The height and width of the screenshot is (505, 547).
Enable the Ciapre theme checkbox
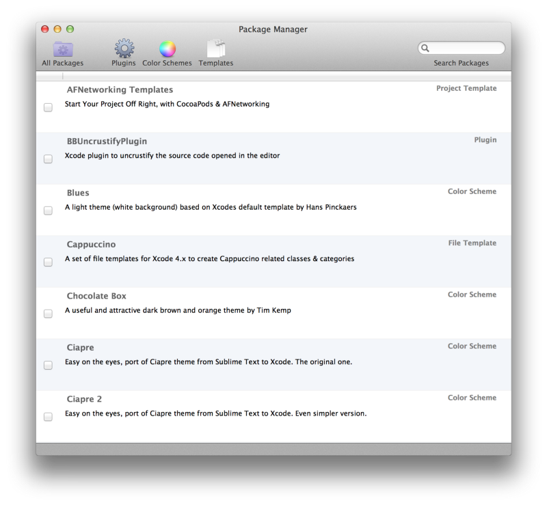click(x=48, y=365)
